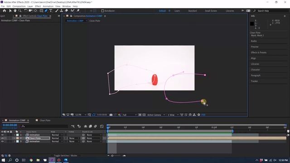Switch to the Standard workspace

coord(192,11)
